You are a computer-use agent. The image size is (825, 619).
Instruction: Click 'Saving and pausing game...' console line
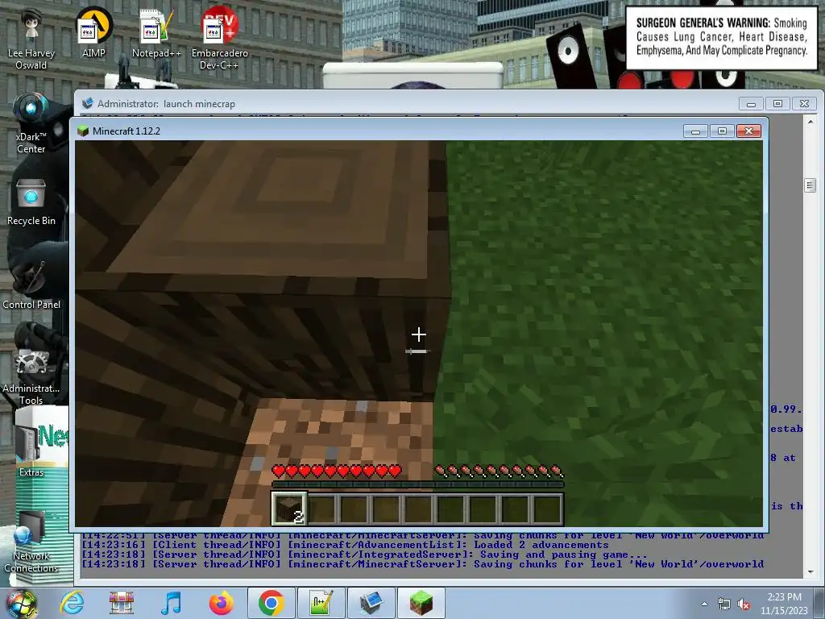click(x=364, y=555)
